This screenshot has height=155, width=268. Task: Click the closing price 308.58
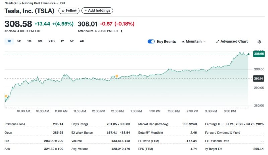point(18,24)
